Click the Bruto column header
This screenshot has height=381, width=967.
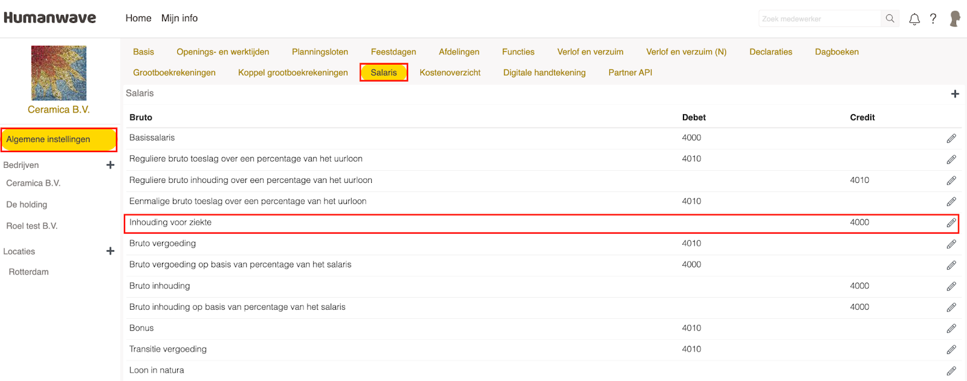pos(141,117)
